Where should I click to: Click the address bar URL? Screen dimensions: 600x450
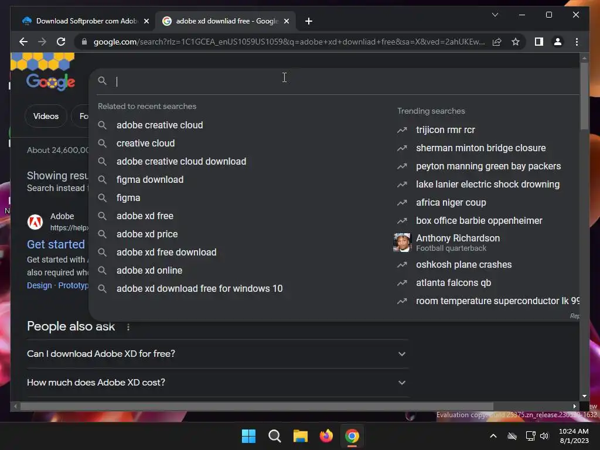(x=289, y=42)
